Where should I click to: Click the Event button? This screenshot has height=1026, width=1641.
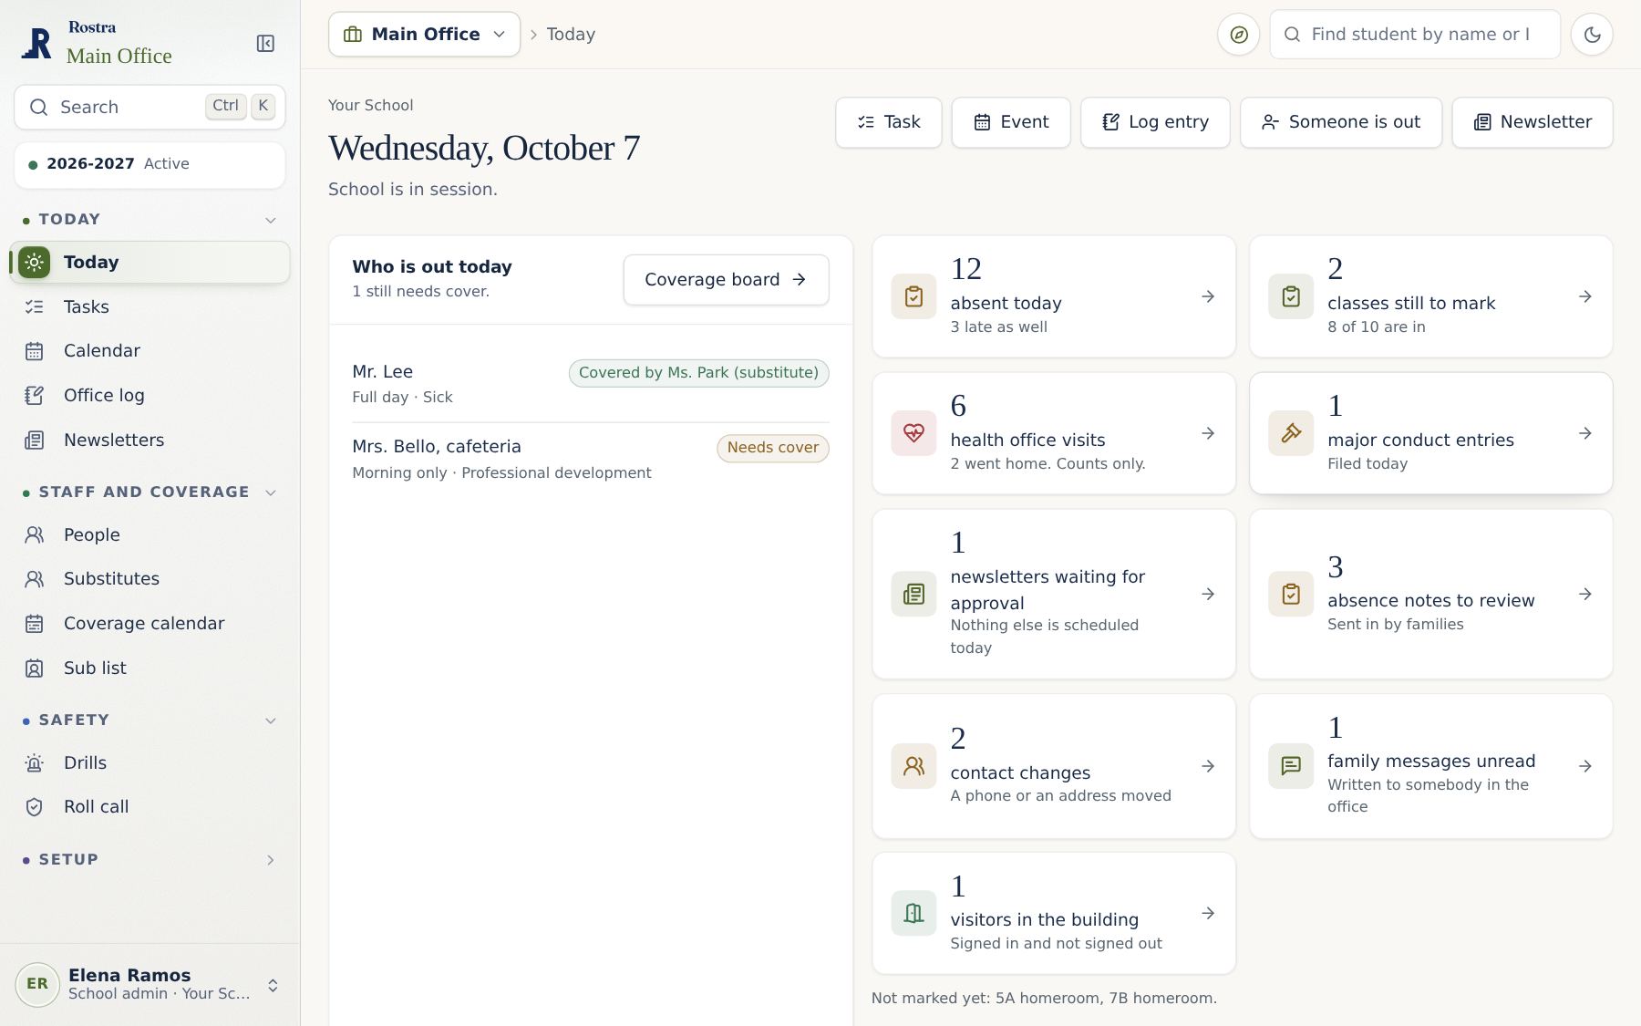pos(1011,122)
